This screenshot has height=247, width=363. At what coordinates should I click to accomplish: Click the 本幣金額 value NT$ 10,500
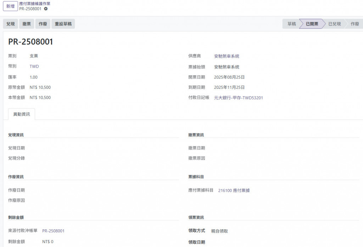coord(40,98)
